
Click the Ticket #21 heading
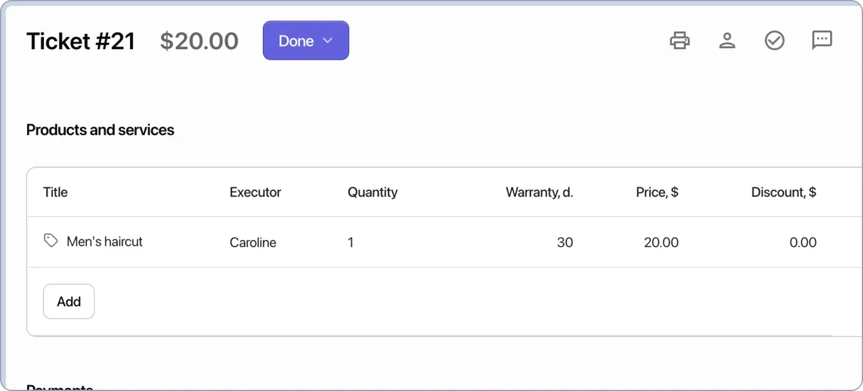point(81,41)
